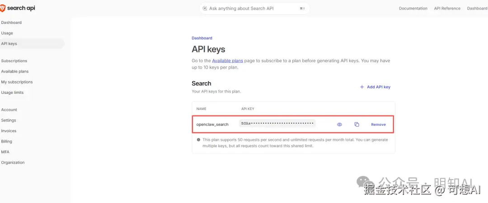Click the API KEY column header
The height and width of the screenshot is (203, 488).
[248, 109]
